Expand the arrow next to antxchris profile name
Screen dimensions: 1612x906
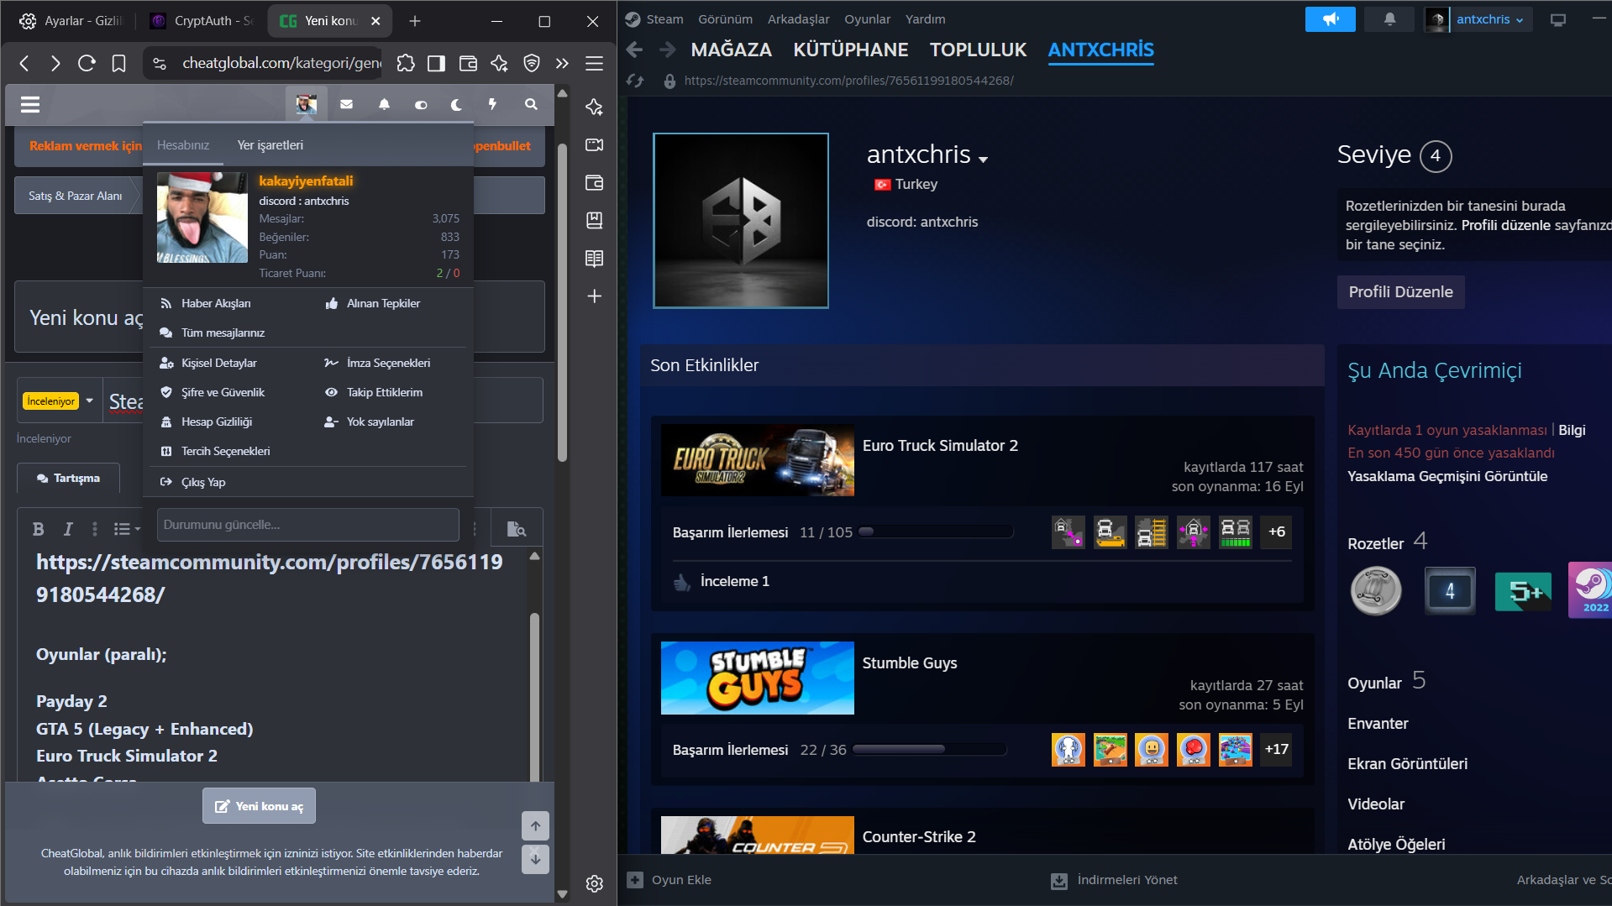coord(984,159)
